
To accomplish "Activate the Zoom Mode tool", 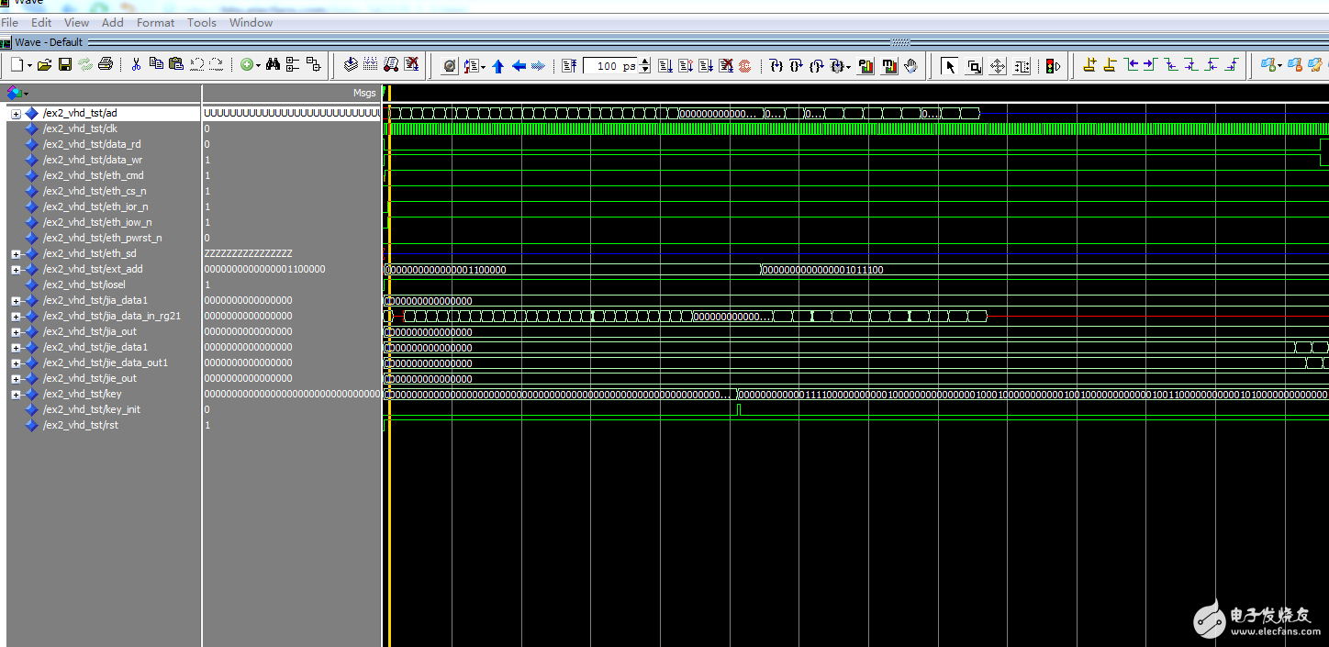I will point(974,66).
